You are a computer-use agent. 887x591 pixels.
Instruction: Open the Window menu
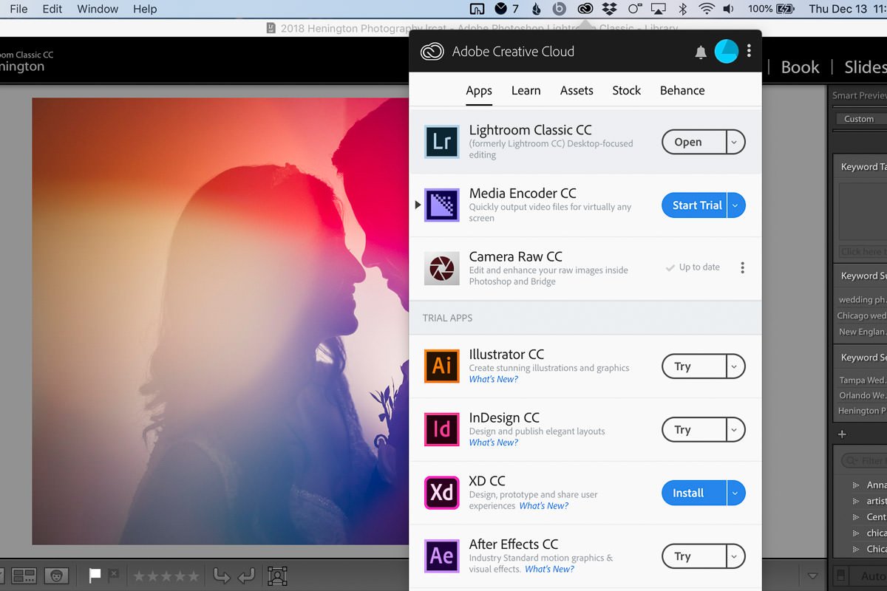coord(98,9)
